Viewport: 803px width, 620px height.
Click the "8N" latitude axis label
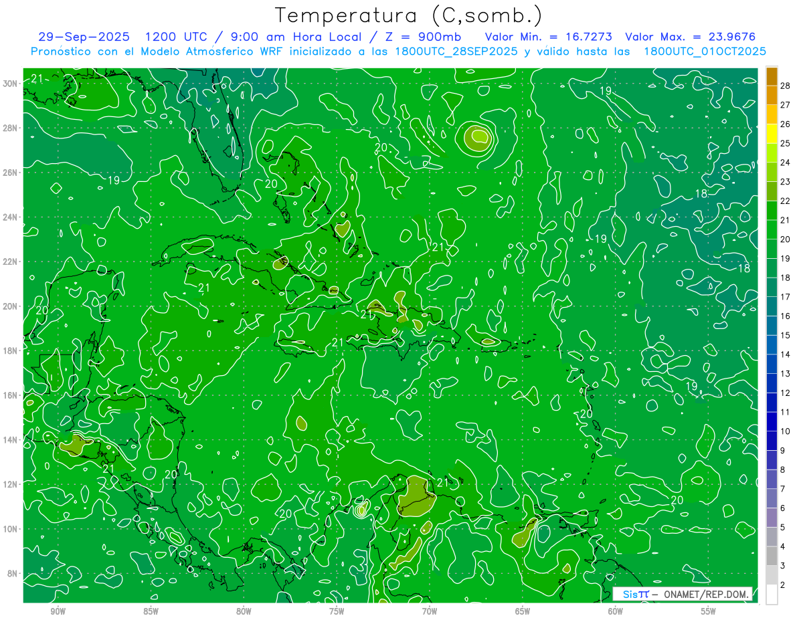coord(13,574)
